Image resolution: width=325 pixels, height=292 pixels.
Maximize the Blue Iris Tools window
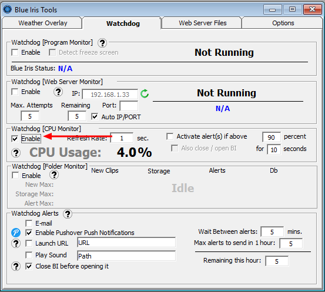tap(292, 9)
